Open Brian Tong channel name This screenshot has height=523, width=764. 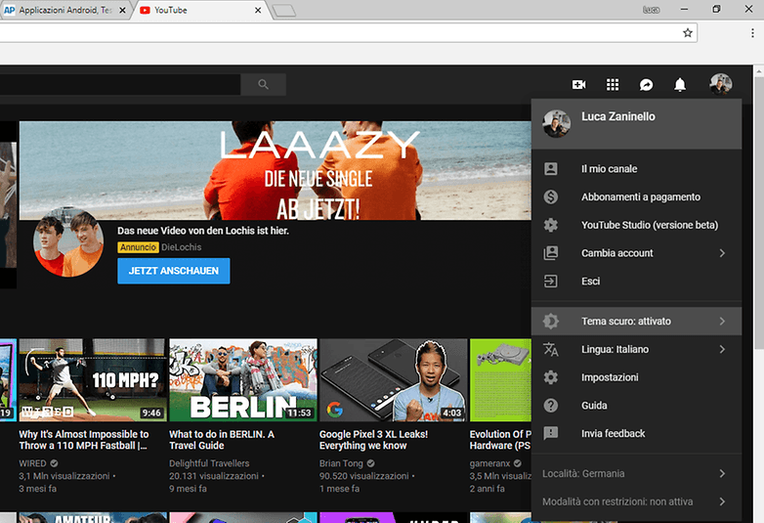[x=341, y=463]
